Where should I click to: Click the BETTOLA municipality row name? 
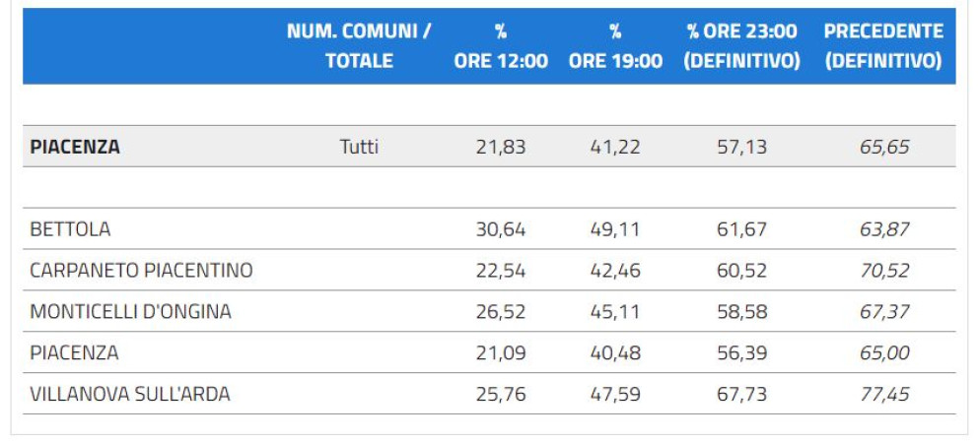[x=71, y=229]
